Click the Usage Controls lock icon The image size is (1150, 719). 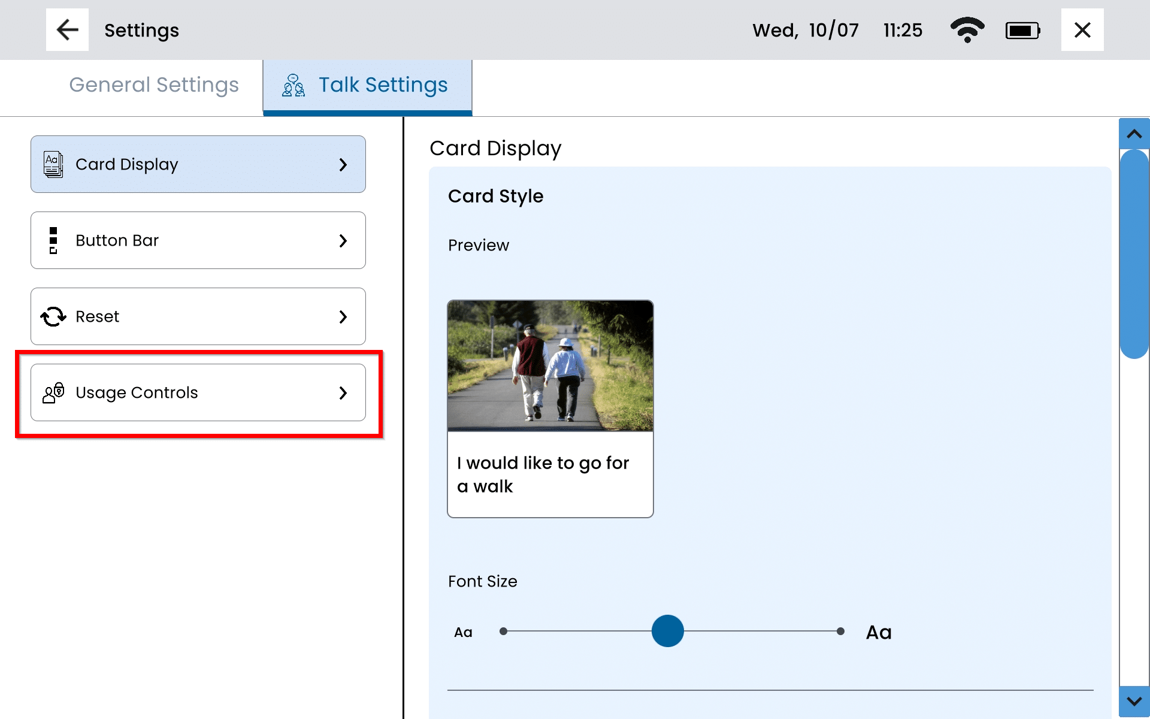[53, 392]
